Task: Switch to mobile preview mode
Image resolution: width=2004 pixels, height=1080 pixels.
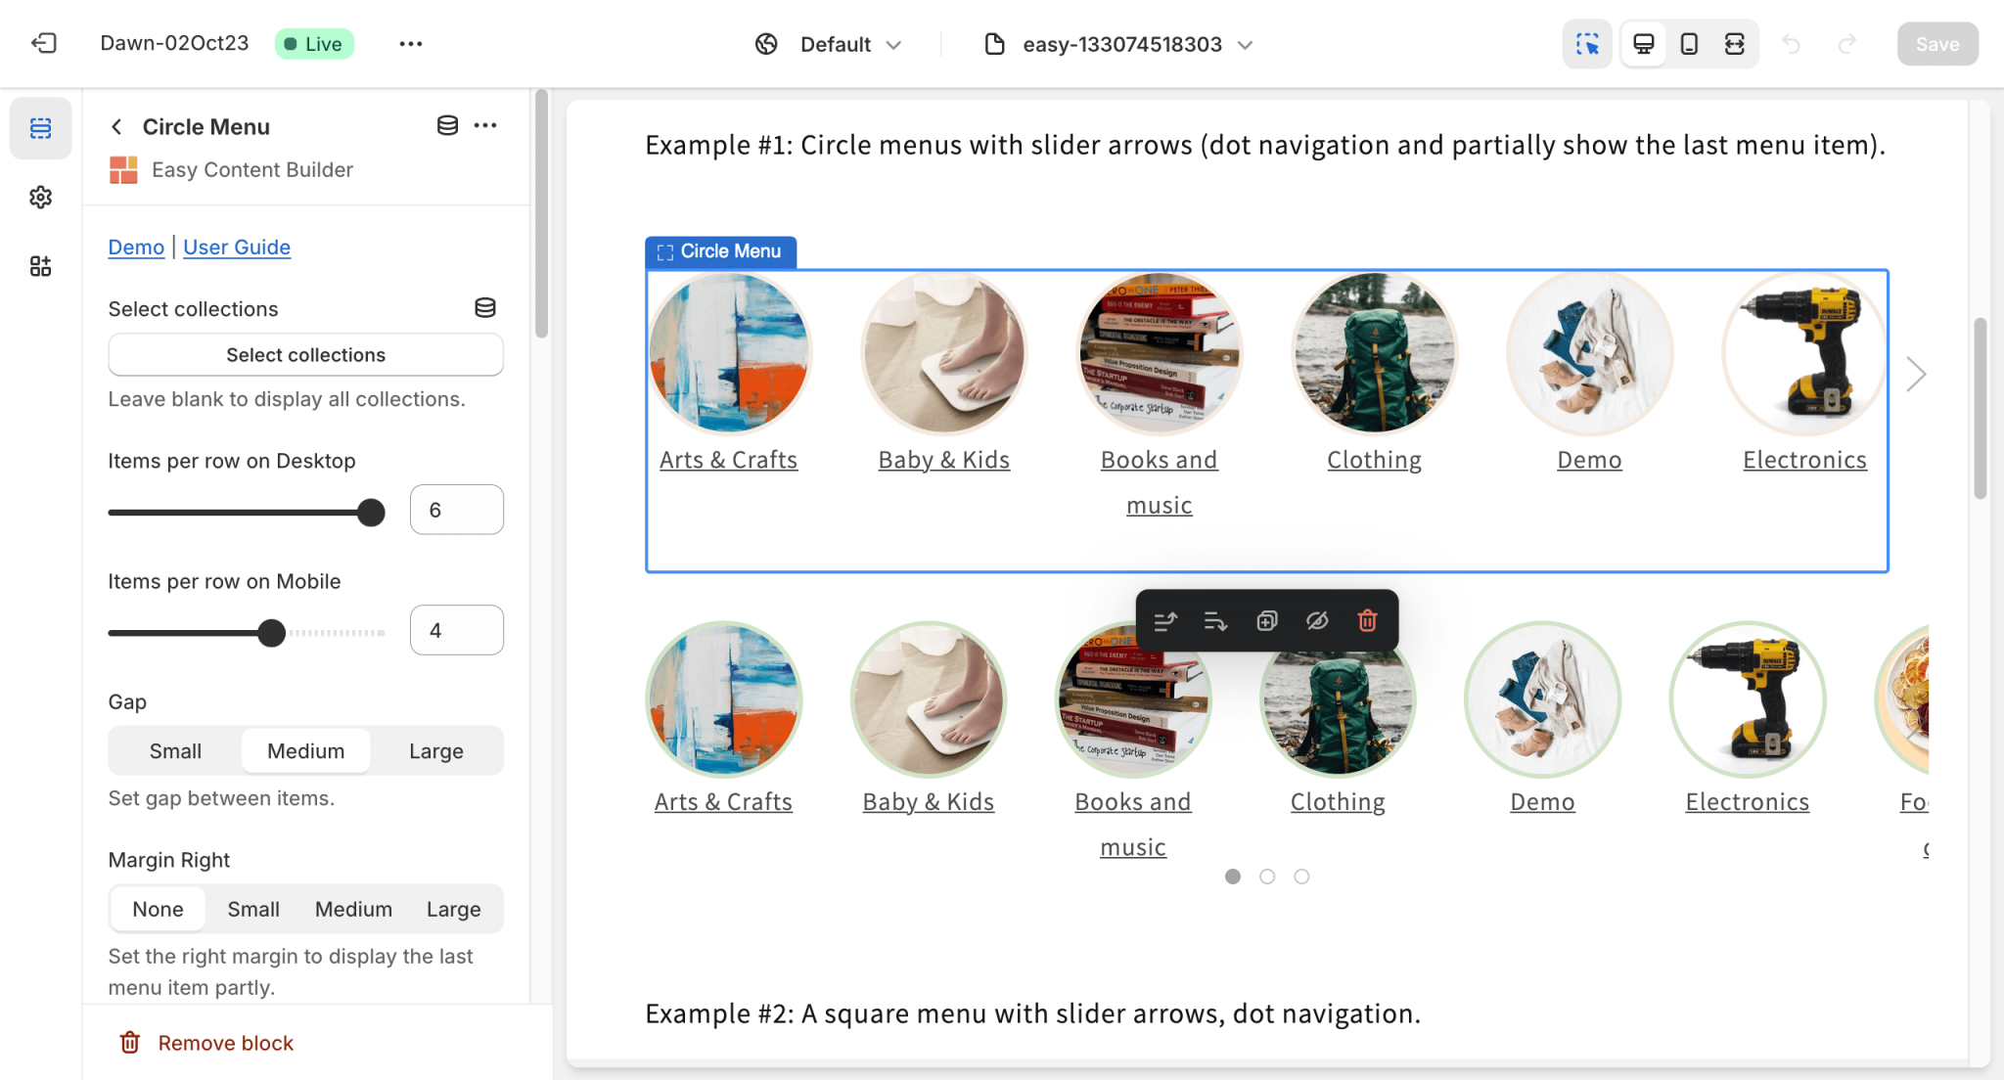Action: [x=1688, y=43]
